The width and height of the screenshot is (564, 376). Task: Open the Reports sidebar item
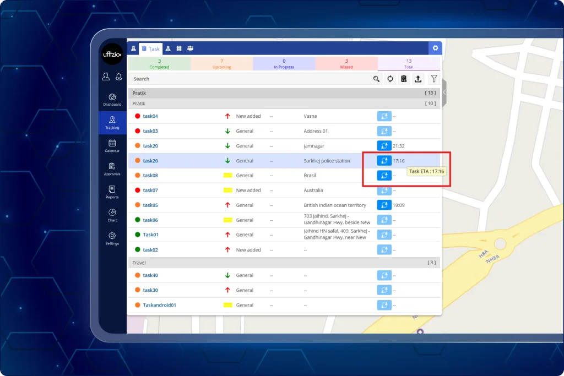(112, 192)
